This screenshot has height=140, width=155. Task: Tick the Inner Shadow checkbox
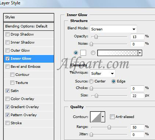pos(7,43)
